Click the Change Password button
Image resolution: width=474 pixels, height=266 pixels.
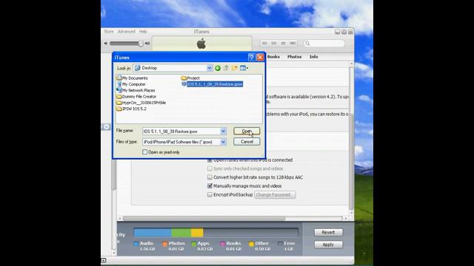pyautogui.click(x=275, y=195)
